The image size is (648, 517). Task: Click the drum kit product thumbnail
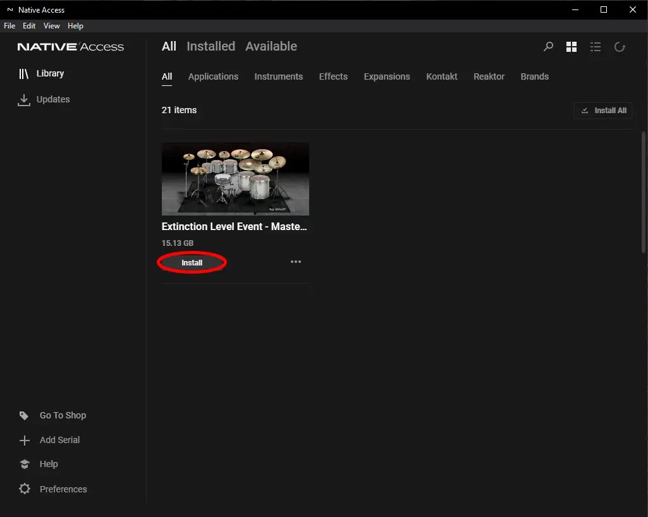(x=235, y=179)
